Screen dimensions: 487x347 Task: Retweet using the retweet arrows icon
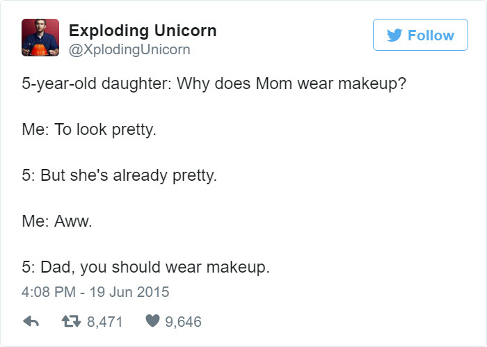click(x=71, y=322)
